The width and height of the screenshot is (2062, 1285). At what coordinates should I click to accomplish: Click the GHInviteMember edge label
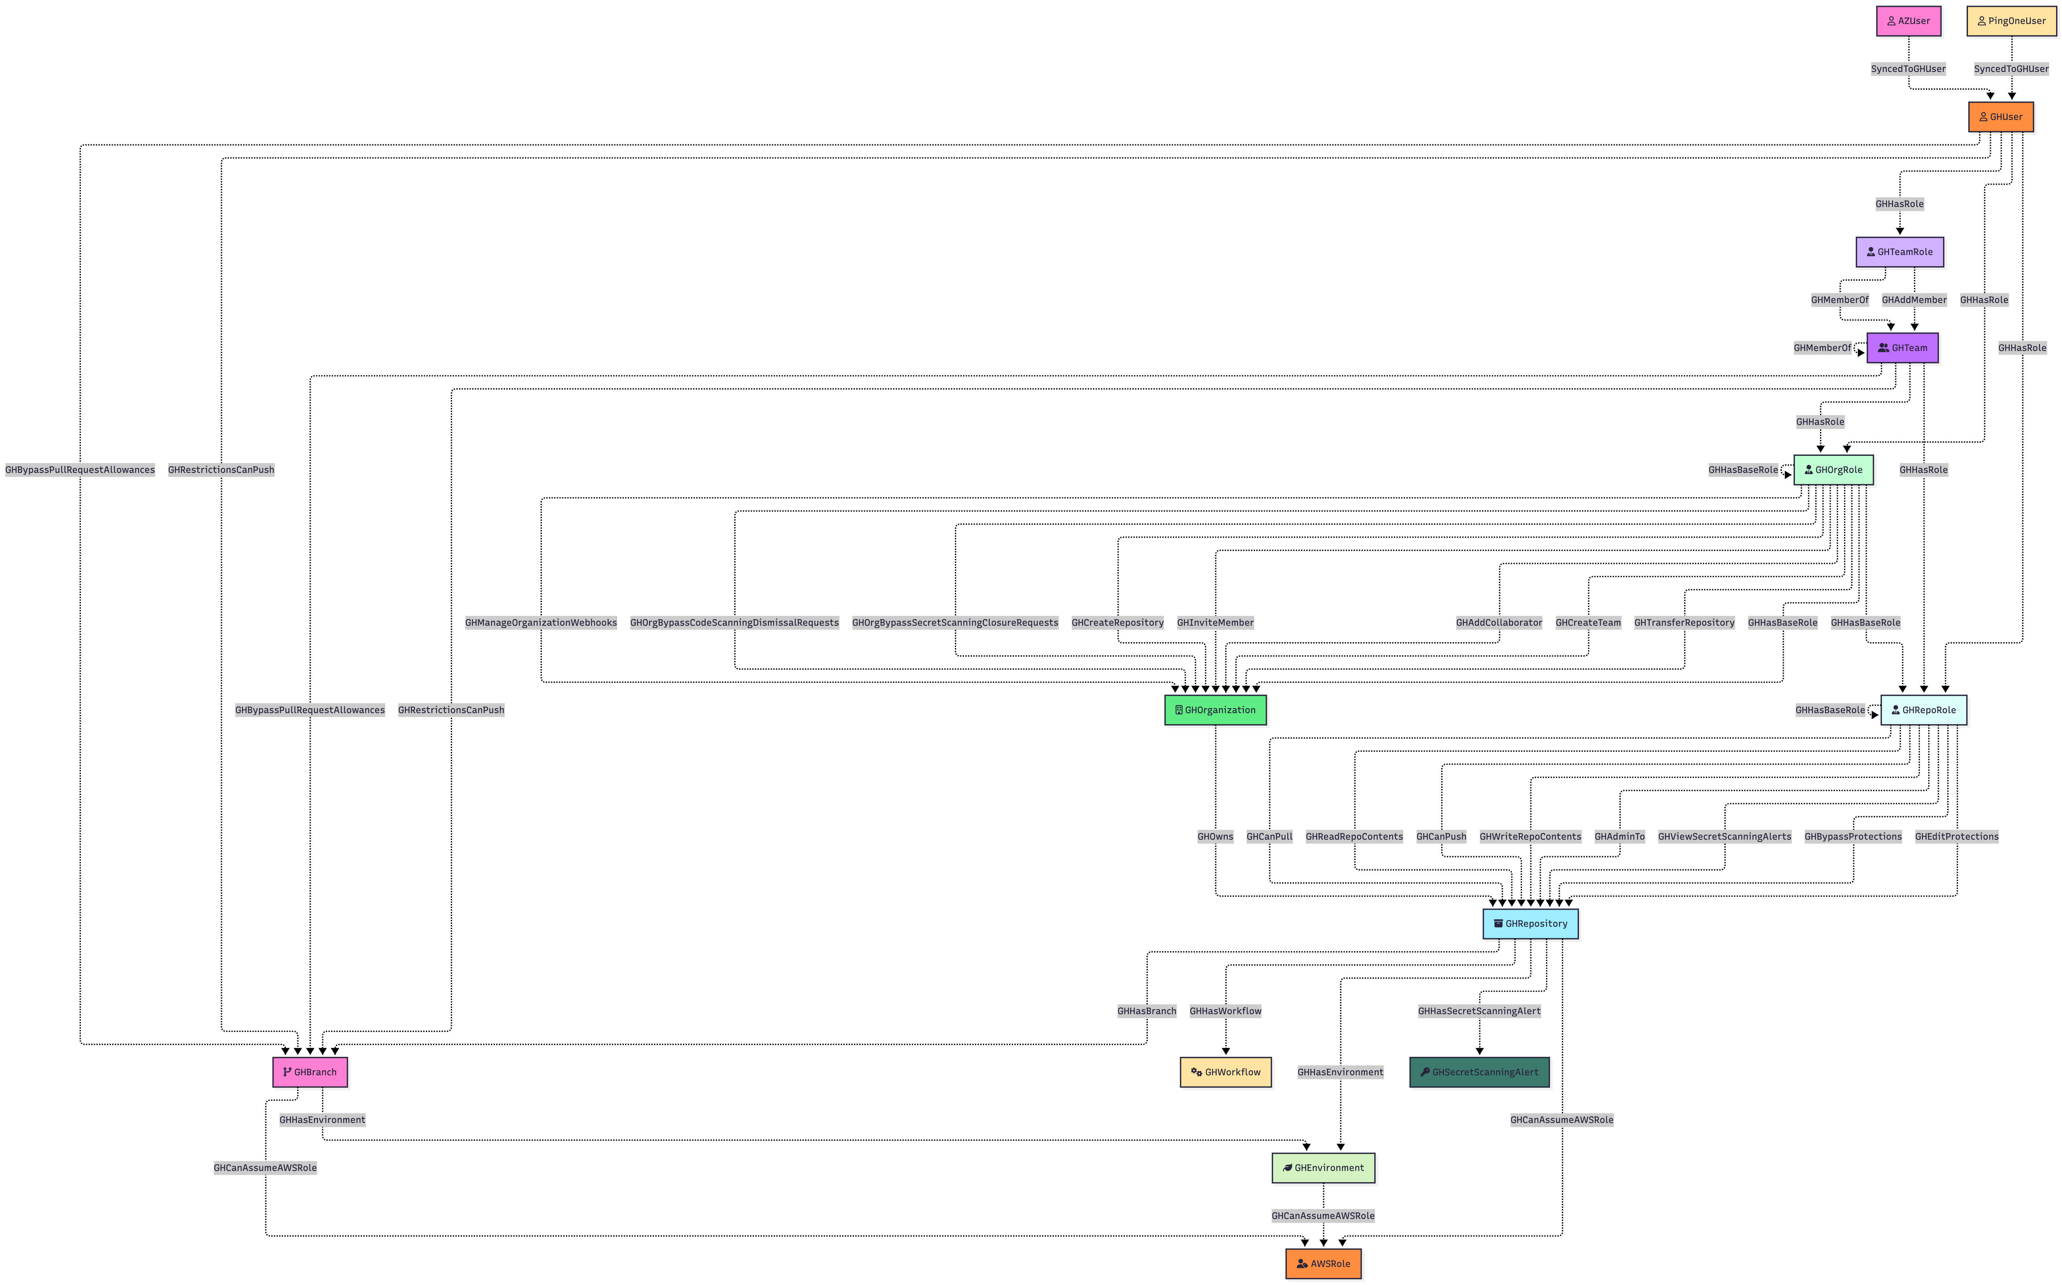[1215, 623]
